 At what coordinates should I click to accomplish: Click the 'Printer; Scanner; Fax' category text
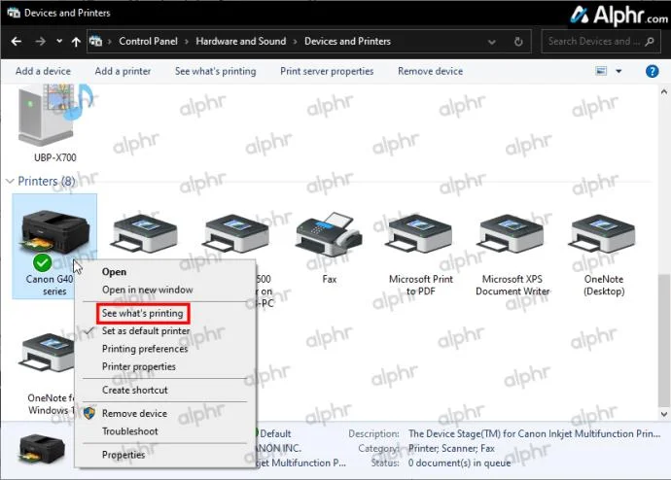[x=451, y=448]
